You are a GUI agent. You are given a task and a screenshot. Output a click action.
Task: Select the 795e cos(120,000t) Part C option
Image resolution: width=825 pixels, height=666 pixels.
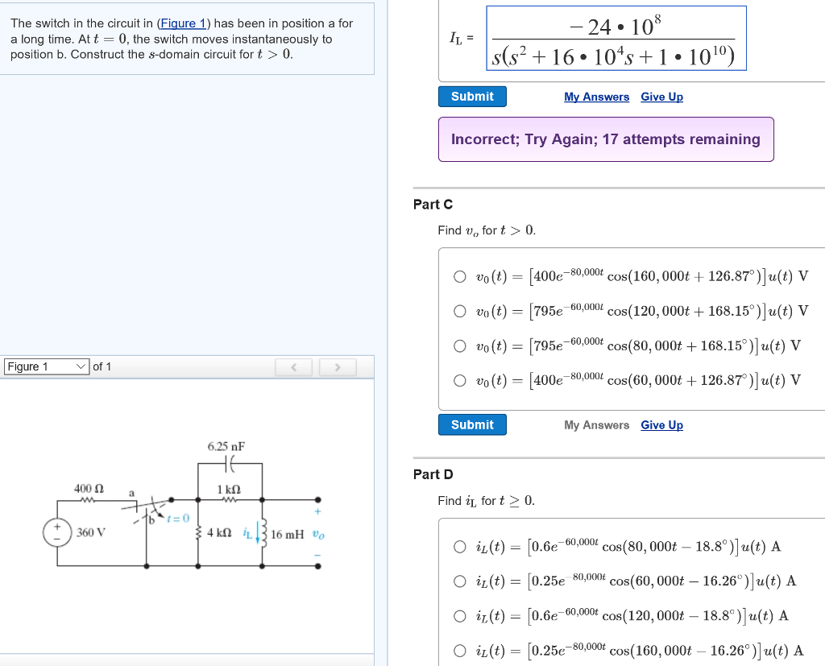[460, 311]
